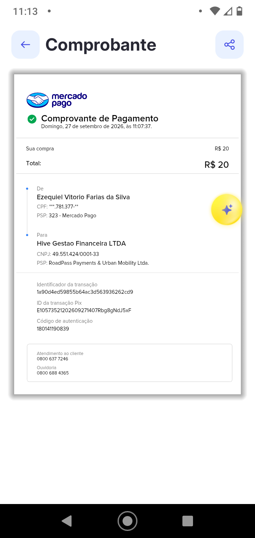Select recipient Hive Gestao Financeira LTDA
Viewport: 255px width, 538px height.
(x=81, y=244)
